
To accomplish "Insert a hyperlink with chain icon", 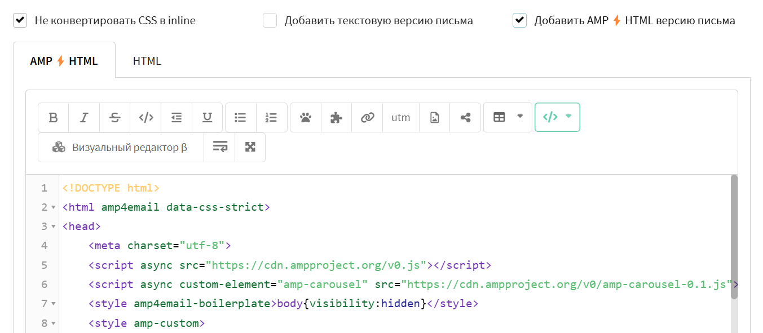I will 367,117.
